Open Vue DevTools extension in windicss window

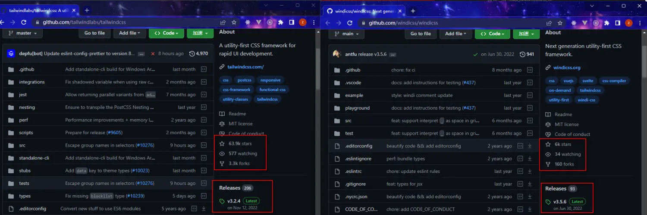[x=585, y=23]
